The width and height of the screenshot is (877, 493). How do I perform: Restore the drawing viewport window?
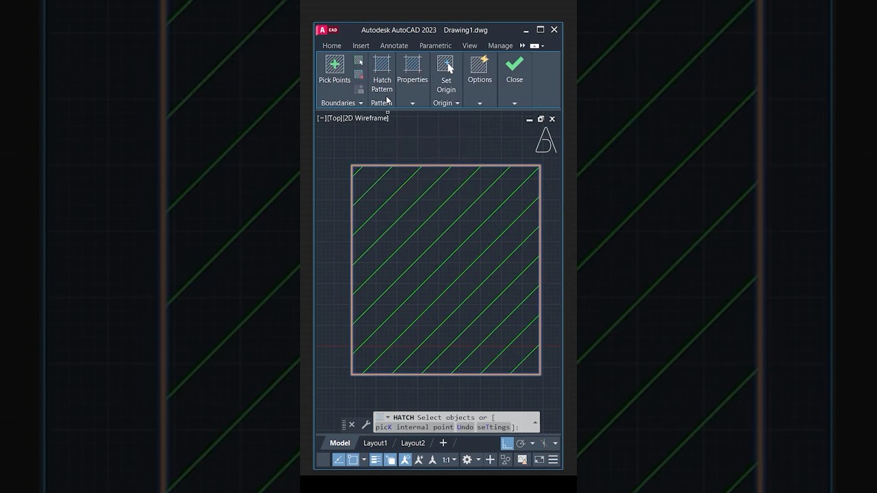541,119
